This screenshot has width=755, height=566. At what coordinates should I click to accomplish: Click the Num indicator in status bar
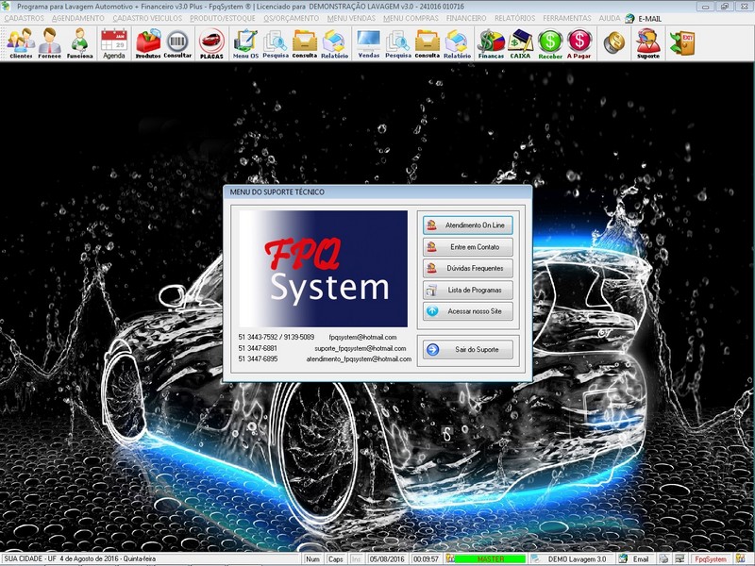[x=313, y=559]
